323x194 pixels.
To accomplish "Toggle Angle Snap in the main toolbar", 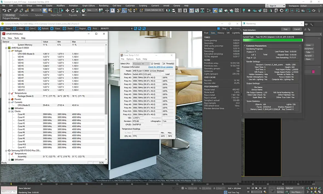I will pos(124,10).
